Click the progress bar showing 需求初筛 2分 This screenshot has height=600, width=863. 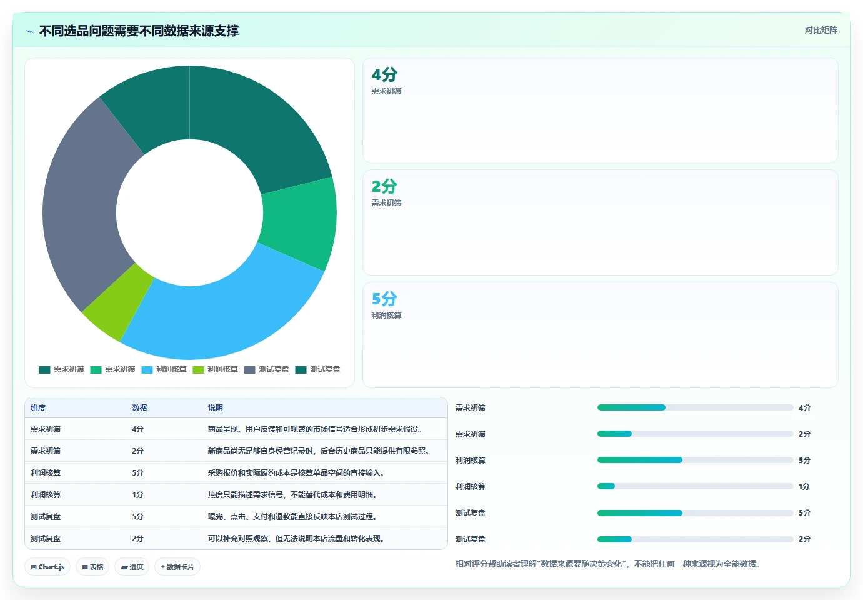tap(695, 434)
